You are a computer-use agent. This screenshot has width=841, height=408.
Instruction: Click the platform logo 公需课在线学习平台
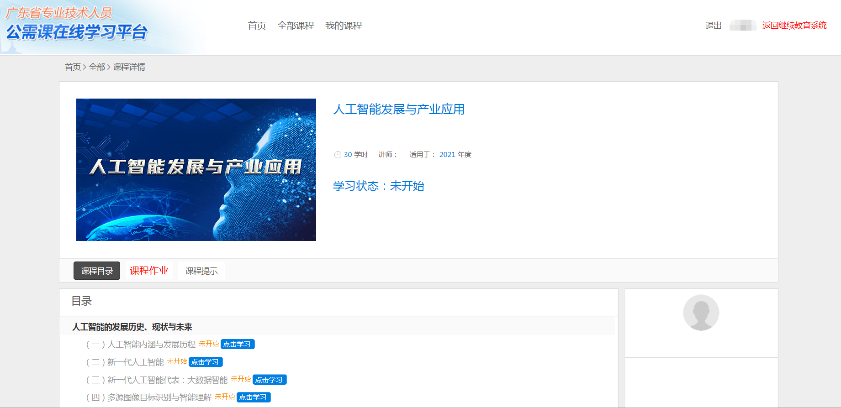[77, 32]
